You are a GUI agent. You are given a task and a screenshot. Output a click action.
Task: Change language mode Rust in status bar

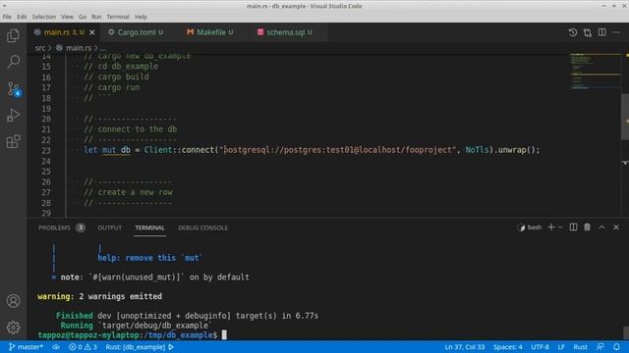[580, 347]
